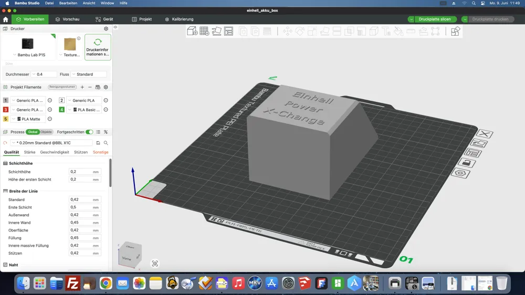Image resolution: width=525 pixels, height=295 pixels.
Task: Select the Color painting bucket tool
Action: [x=398, y=31]
